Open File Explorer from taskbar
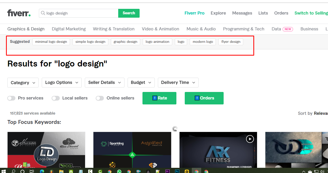This screenshot has height=173, width=328. [61, 171]
